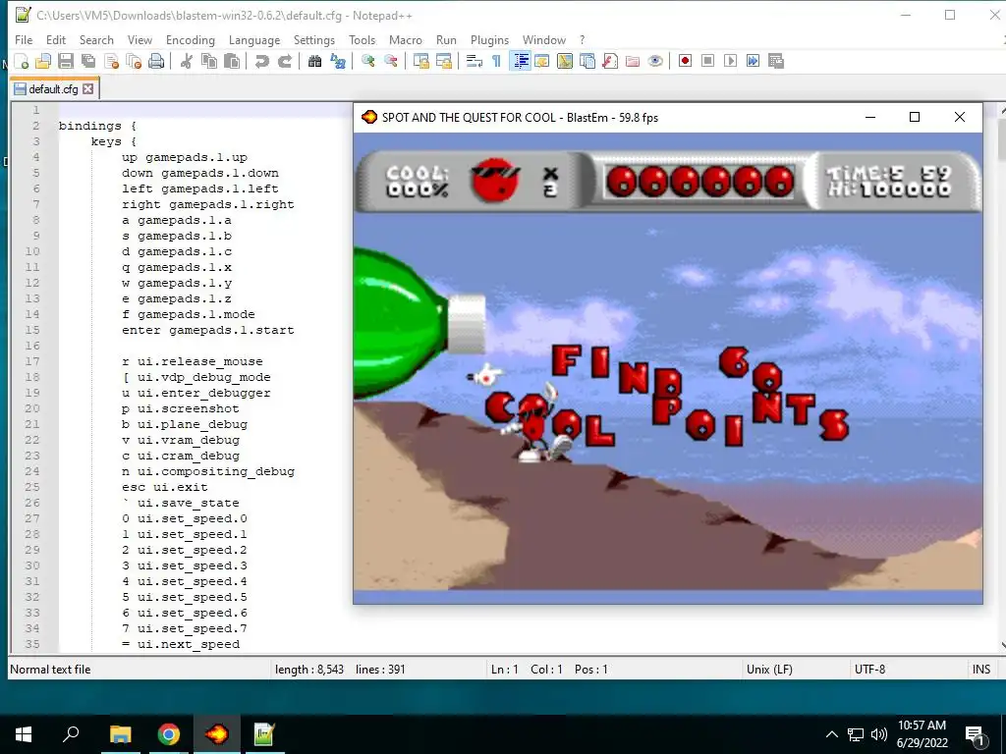Open the Function List toolbar icon
Image resolution: width=1006 pixels, height=754 pixels.
pos(610,62)
